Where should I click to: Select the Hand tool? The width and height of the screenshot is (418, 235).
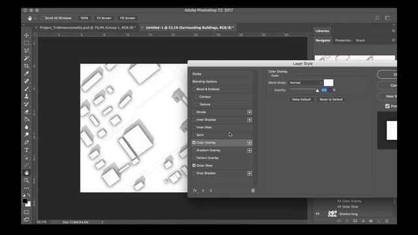(x=26, y=173)
